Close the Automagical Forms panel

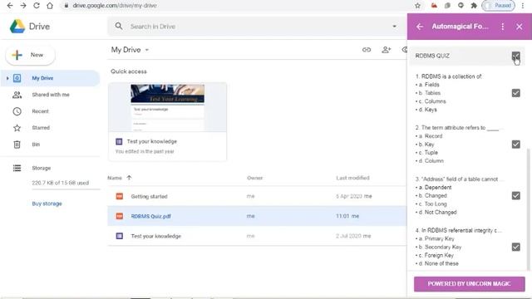(519, 27)
